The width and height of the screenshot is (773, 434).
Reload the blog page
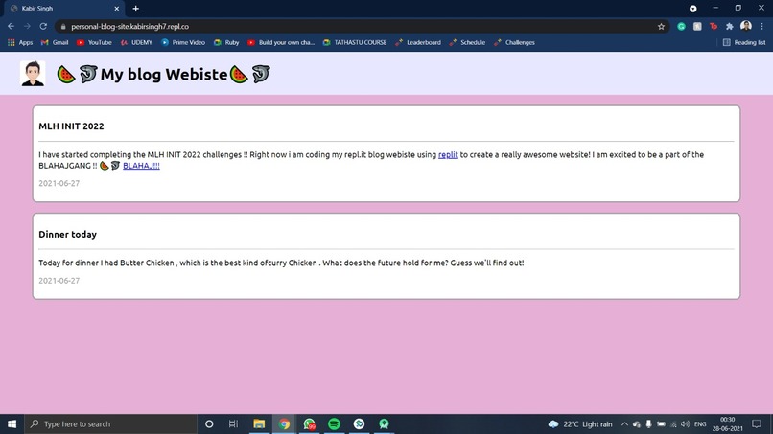[43, 26]
